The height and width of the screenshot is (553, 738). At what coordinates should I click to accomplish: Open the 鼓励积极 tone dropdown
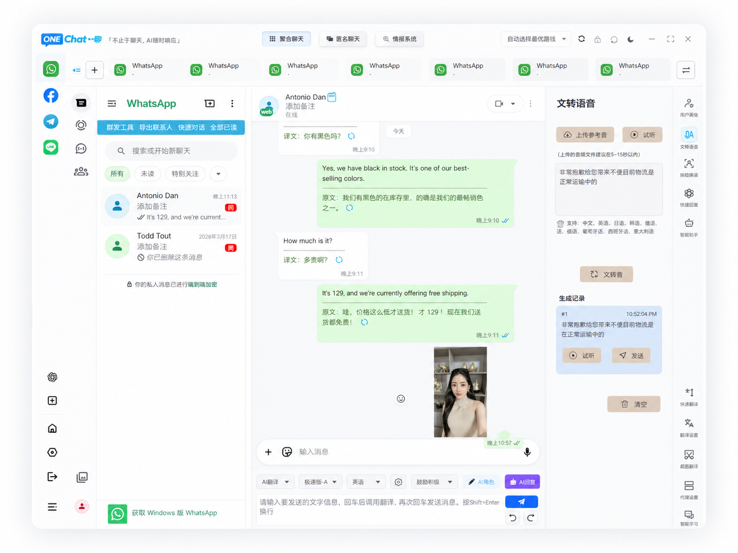pos(434,482)
